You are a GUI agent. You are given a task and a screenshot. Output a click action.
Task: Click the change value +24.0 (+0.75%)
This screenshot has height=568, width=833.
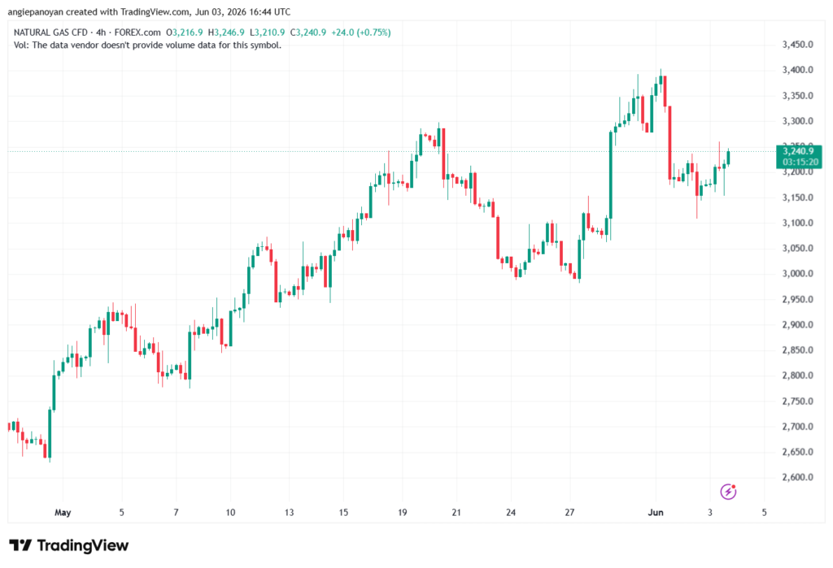[x=360, y=33]
